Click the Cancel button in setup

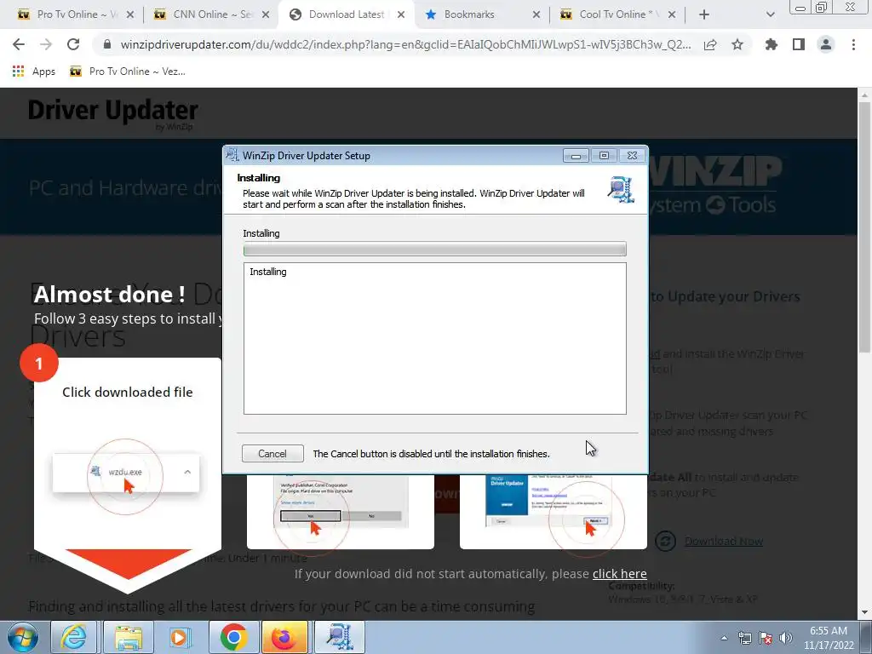coord(272,454)
